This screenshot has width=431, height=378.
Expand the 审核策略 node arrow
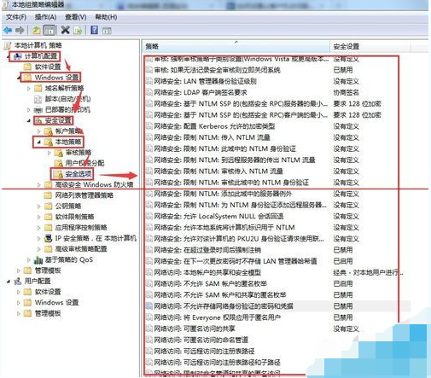(x=50, y=153)
